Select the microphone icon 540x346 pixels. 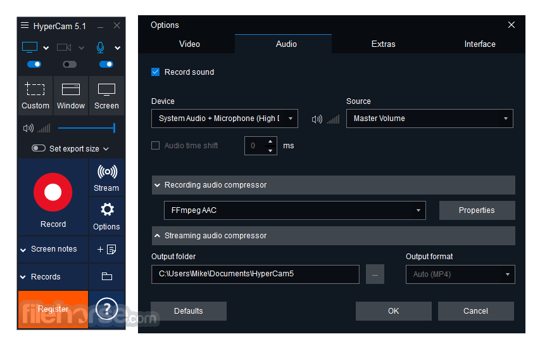[100, 48]
